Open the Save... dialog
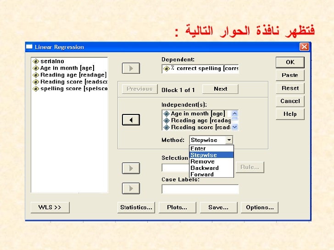This screenshot has width=334, height=250. [218, 207]
